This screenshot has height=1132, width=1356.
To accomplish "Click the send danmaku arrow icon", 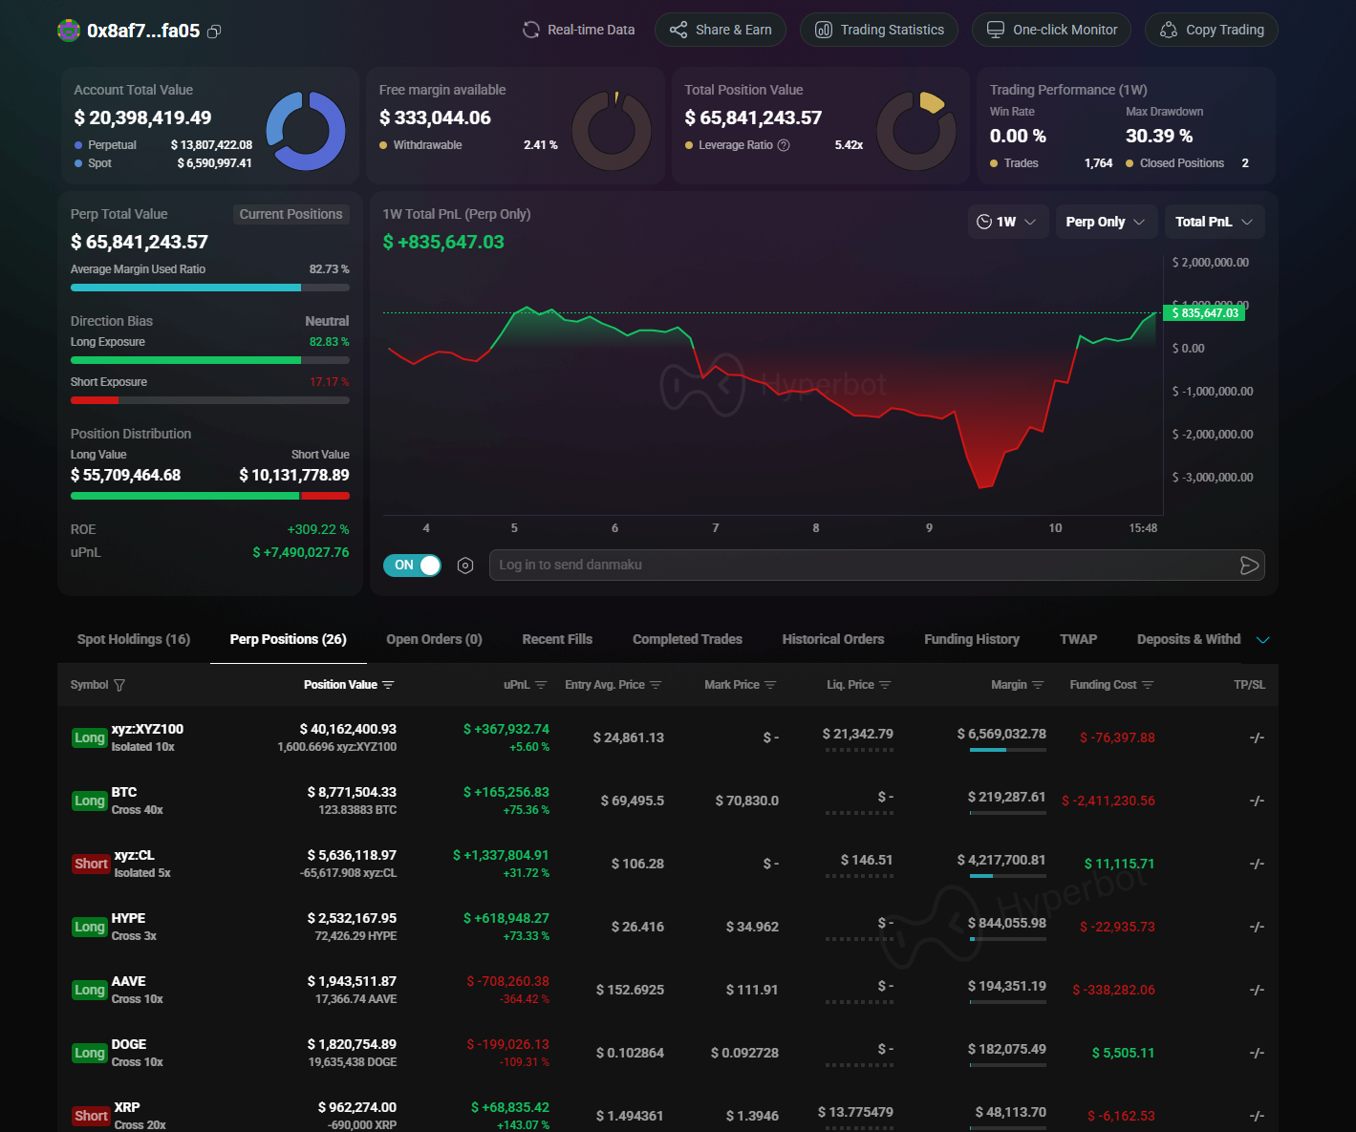I will [x=1248, y=566].
